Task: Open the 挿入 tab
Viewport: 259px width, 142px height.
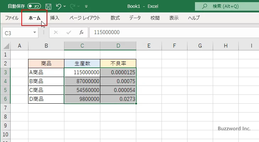Action: point(55,18)
